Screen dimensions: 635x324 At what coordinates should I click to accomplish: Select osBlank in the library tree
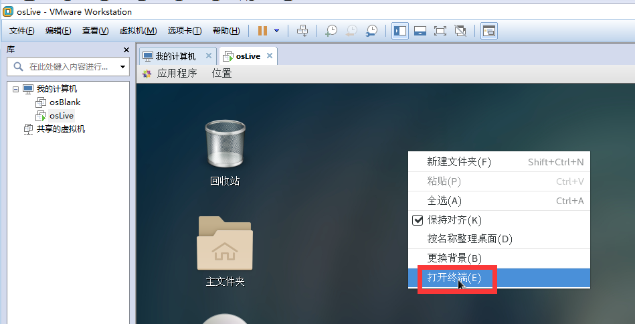pyautogui.click(x=64, y=102)
